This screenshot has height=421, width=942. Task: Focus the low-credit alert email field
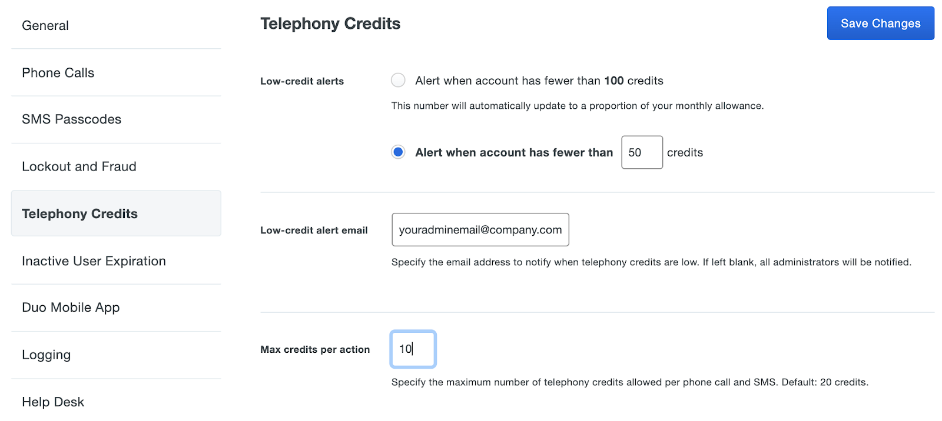click(480, 230)
